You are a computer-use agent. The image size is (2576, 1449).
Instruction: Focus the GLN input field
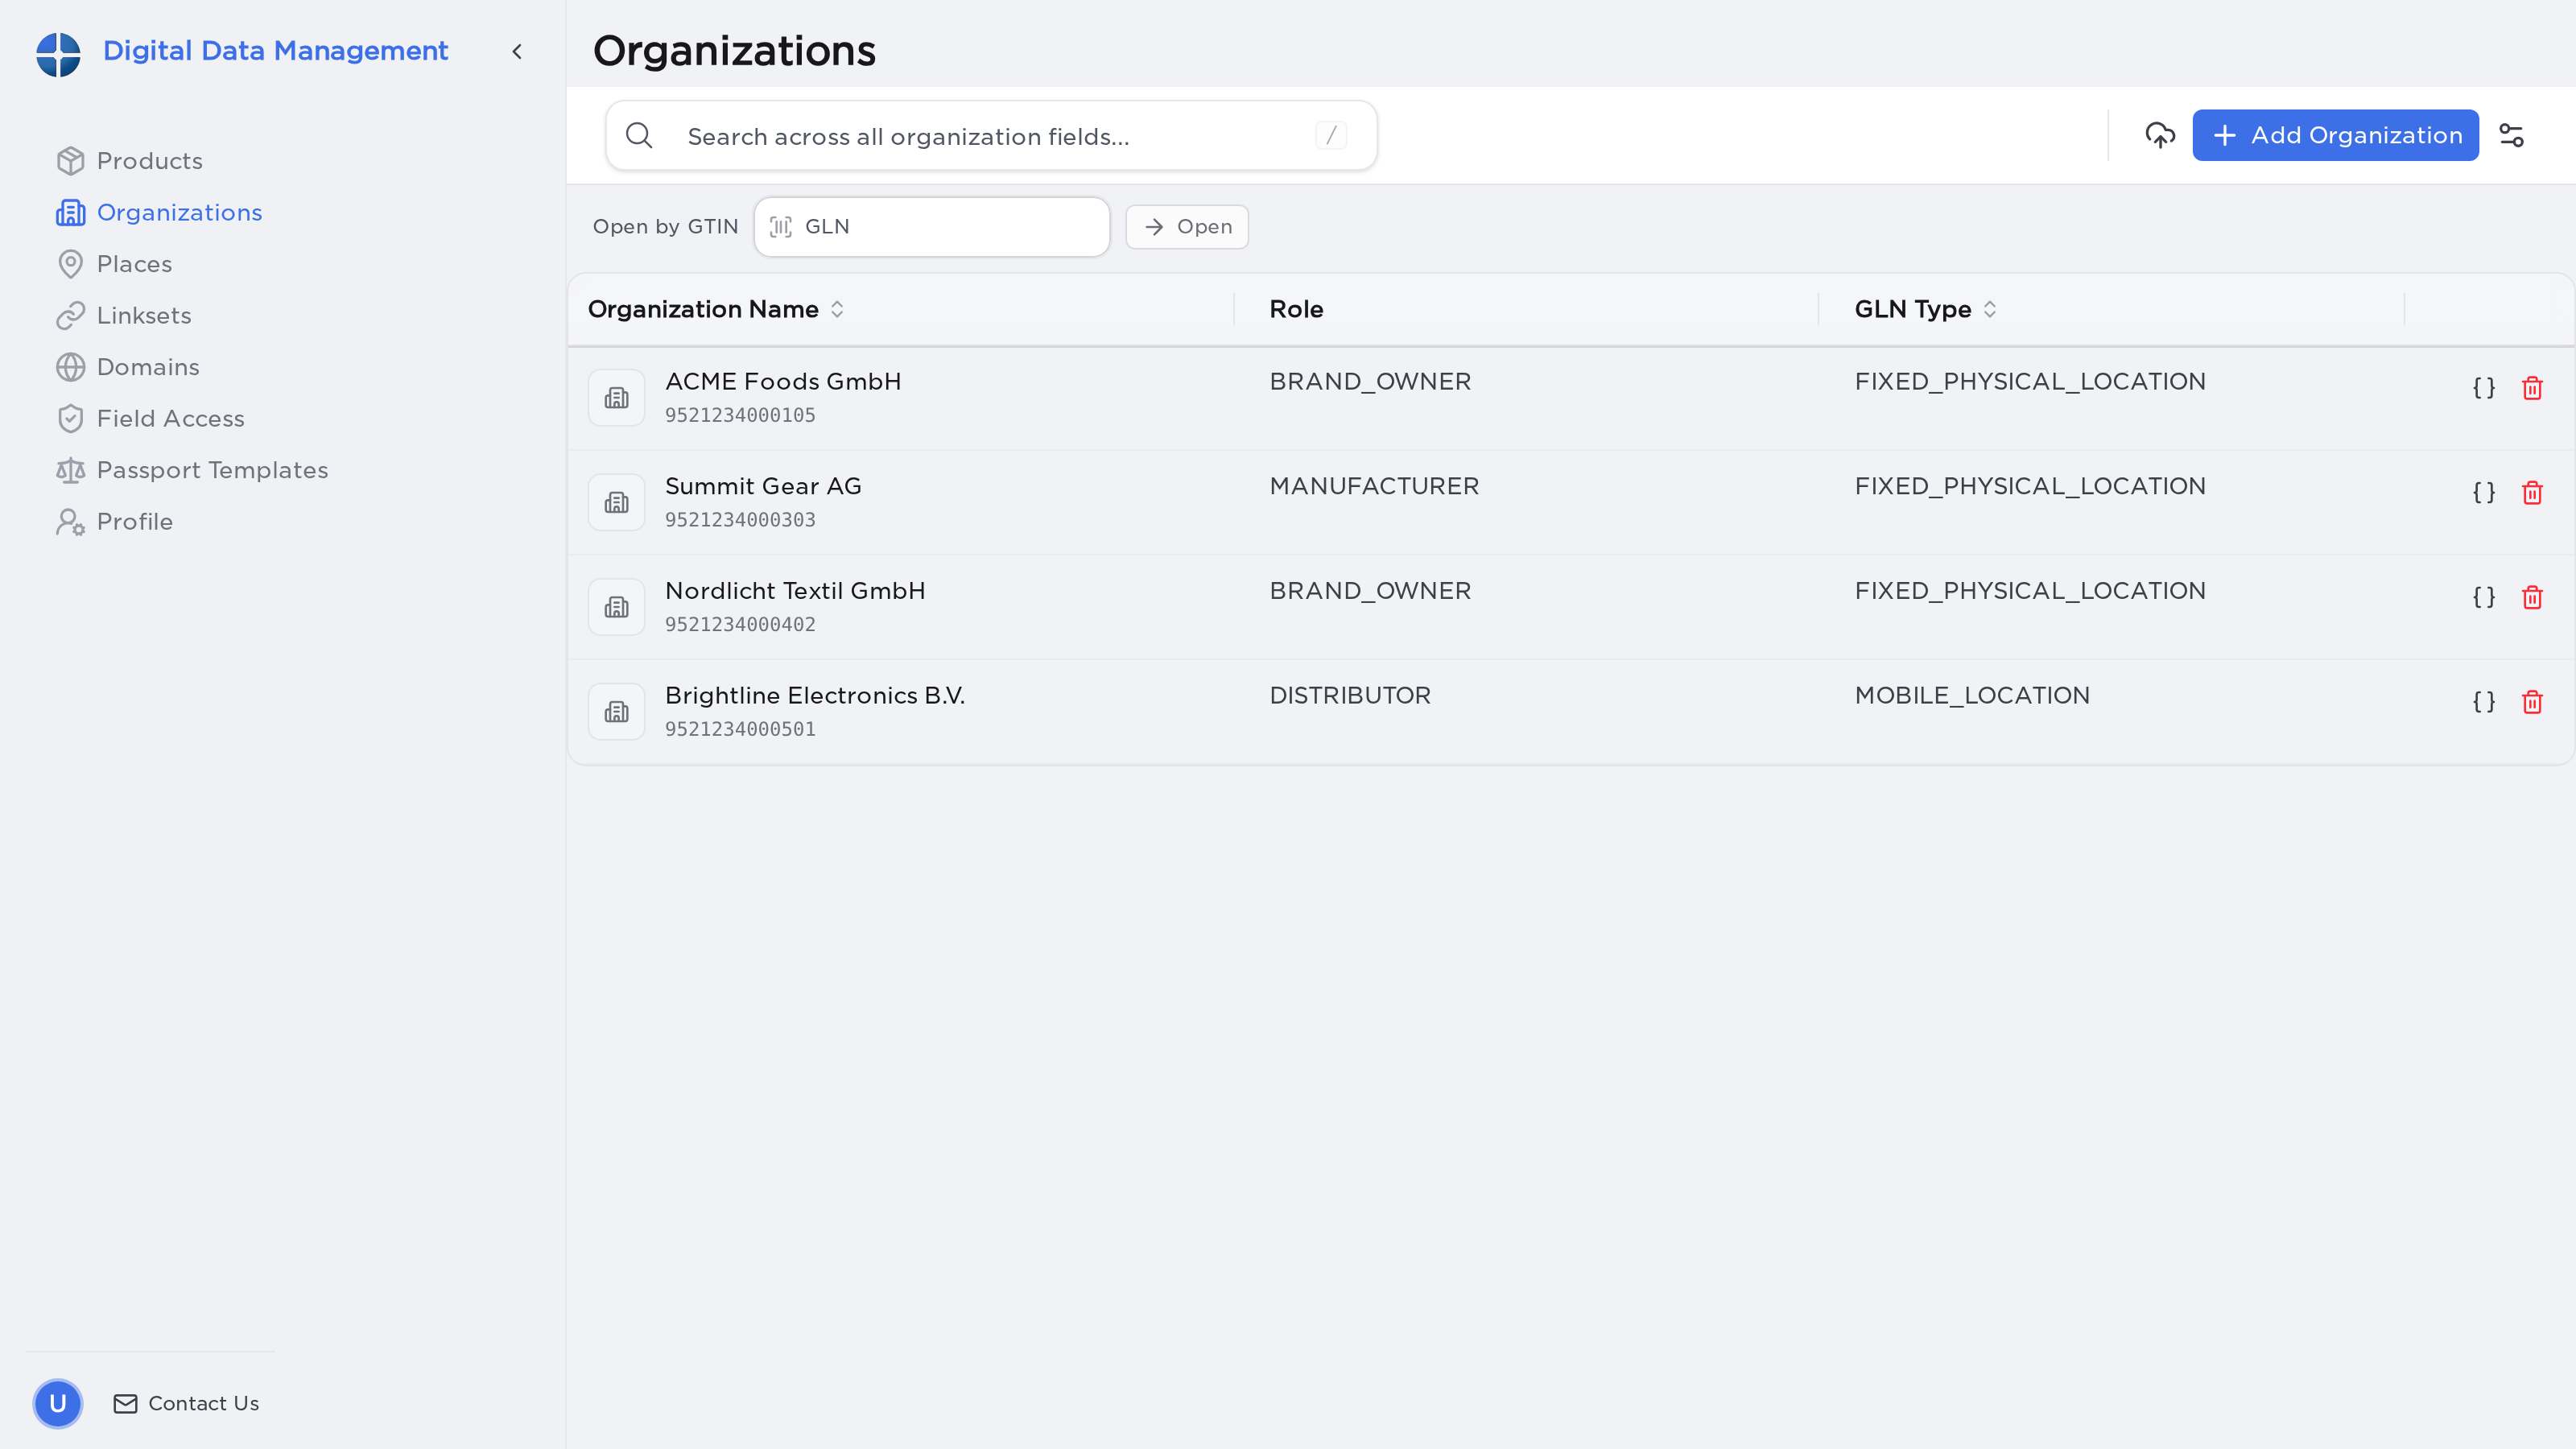pyautogui.click(x=931, y=227)
